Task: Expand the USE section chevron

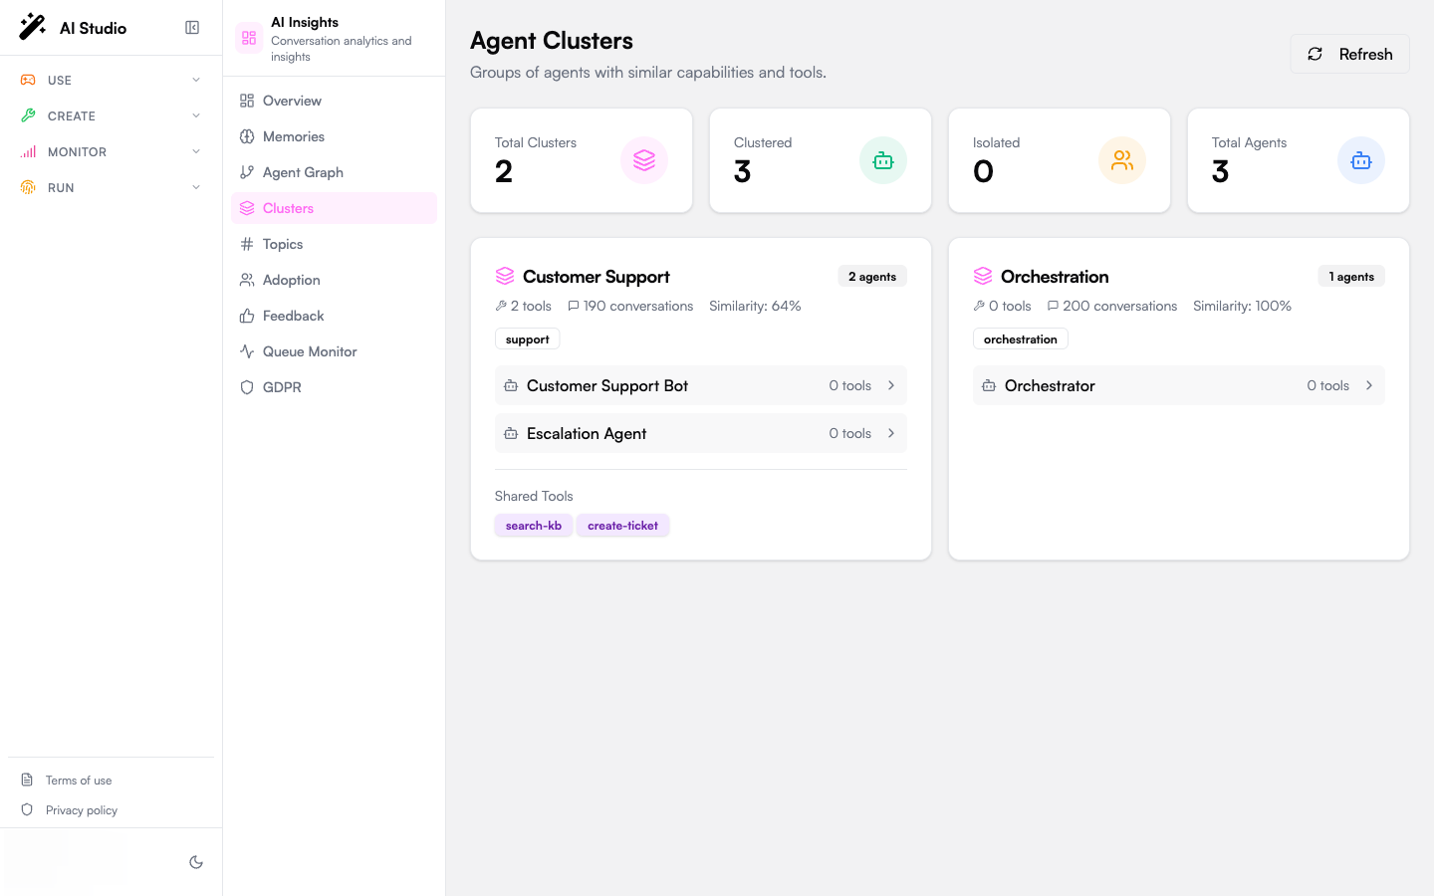Action: (196, 80)
